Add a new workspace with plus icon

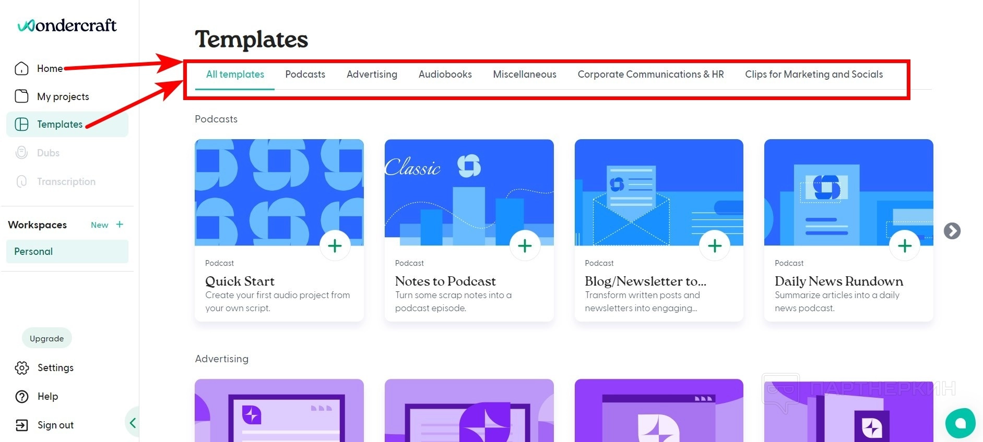[120, 225]
